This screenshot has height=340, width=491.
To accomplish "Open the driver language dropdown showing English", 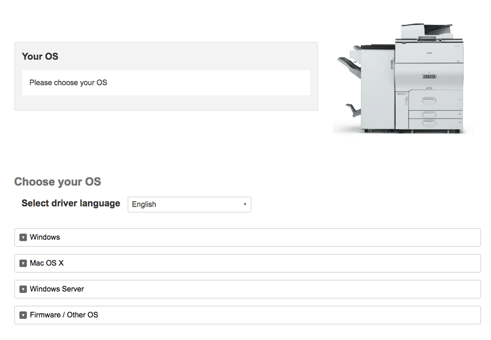I will pos(189,205).
